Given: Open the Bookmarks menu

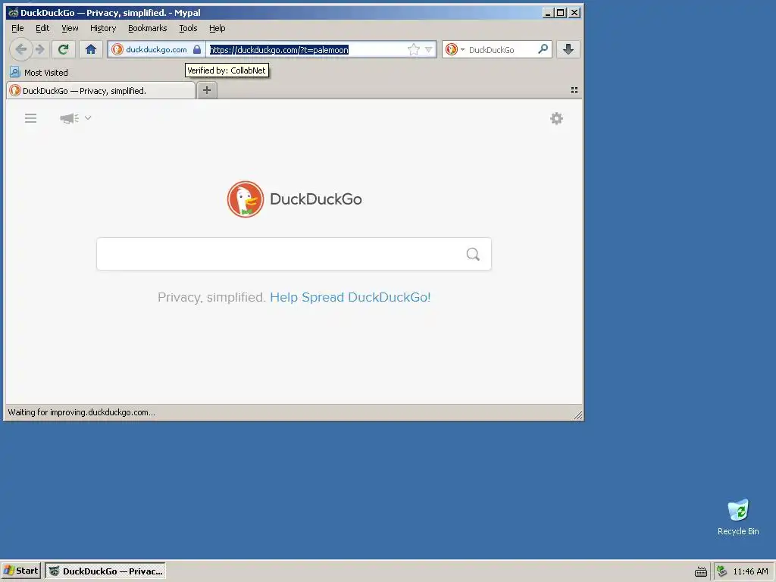Looking at the screenshot, I should pos(148,28).
